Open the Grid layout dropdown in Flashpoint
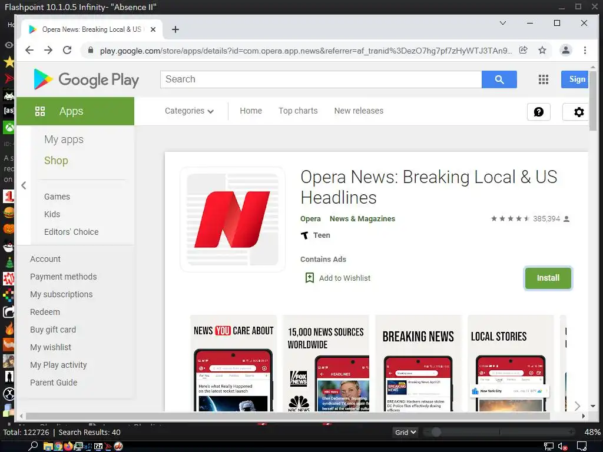The image size is (603, 452). pyautogui.click(x=405, y=432)
